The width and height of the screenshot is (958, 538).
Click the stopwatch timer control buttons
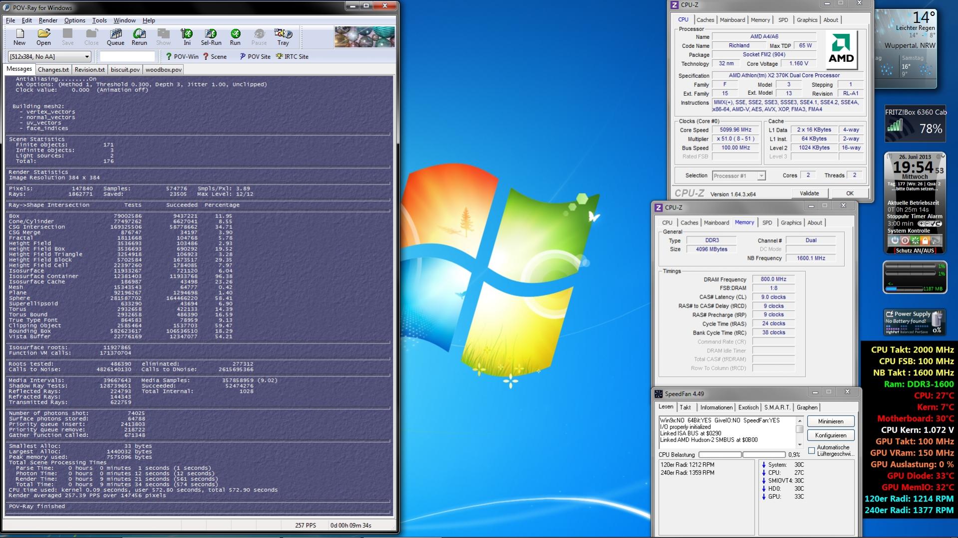(x=929, y=224)
